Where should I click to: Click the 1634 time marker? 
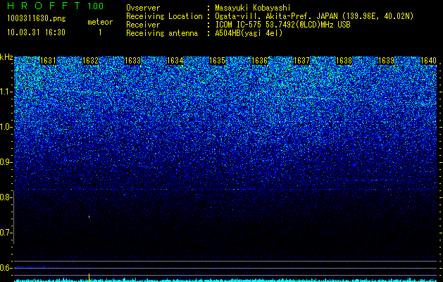pyautogui.click(x=175, y=61)
